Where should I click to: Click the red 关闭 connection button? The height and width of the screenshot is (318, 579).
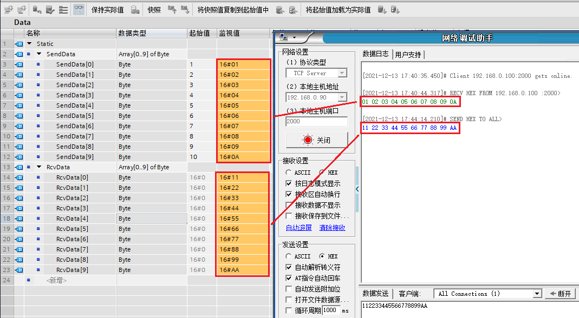tap(317, 140)
